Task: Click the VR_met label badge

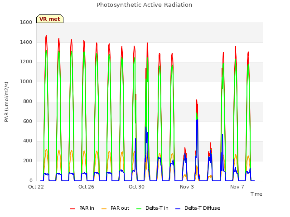Action: 50,19
